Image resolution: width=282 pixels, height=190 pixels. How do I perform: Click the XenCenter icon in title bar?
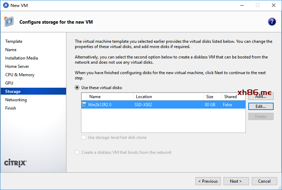(x=6, y=5)
